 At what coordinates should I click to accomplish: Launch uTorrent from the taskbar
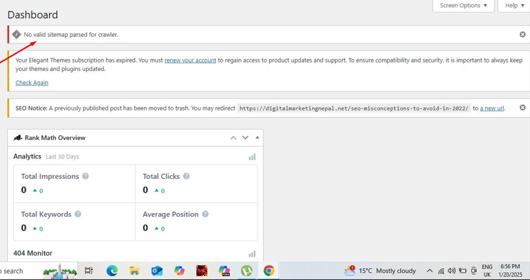(246, 270)
